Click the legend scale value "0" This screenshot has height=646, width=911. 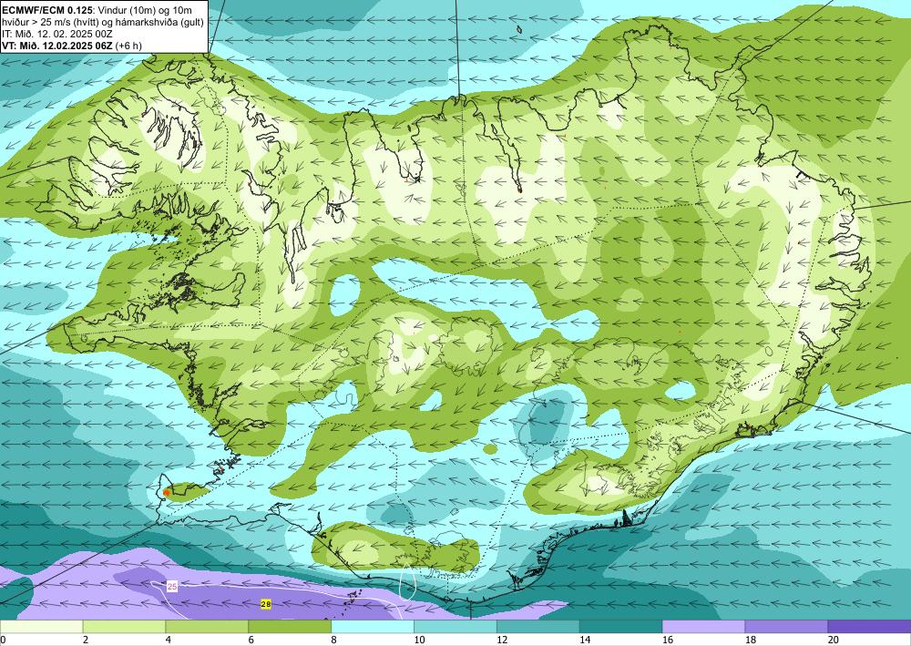click(3, 640)
